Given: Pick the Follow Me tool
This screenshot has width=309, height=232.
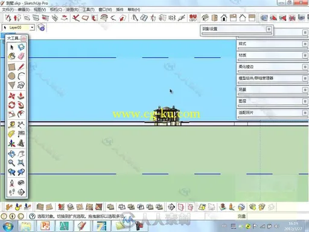Looking at the screenshot, I should 21,105.
